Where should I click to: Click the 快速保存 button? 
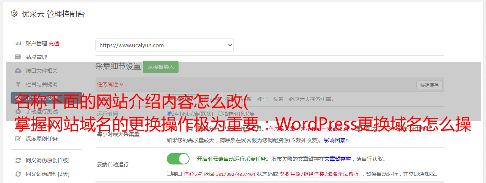tap(430, 85)
